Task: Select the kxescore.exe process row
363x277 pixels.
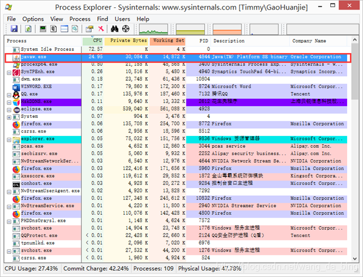Action: tap(176, 176)
